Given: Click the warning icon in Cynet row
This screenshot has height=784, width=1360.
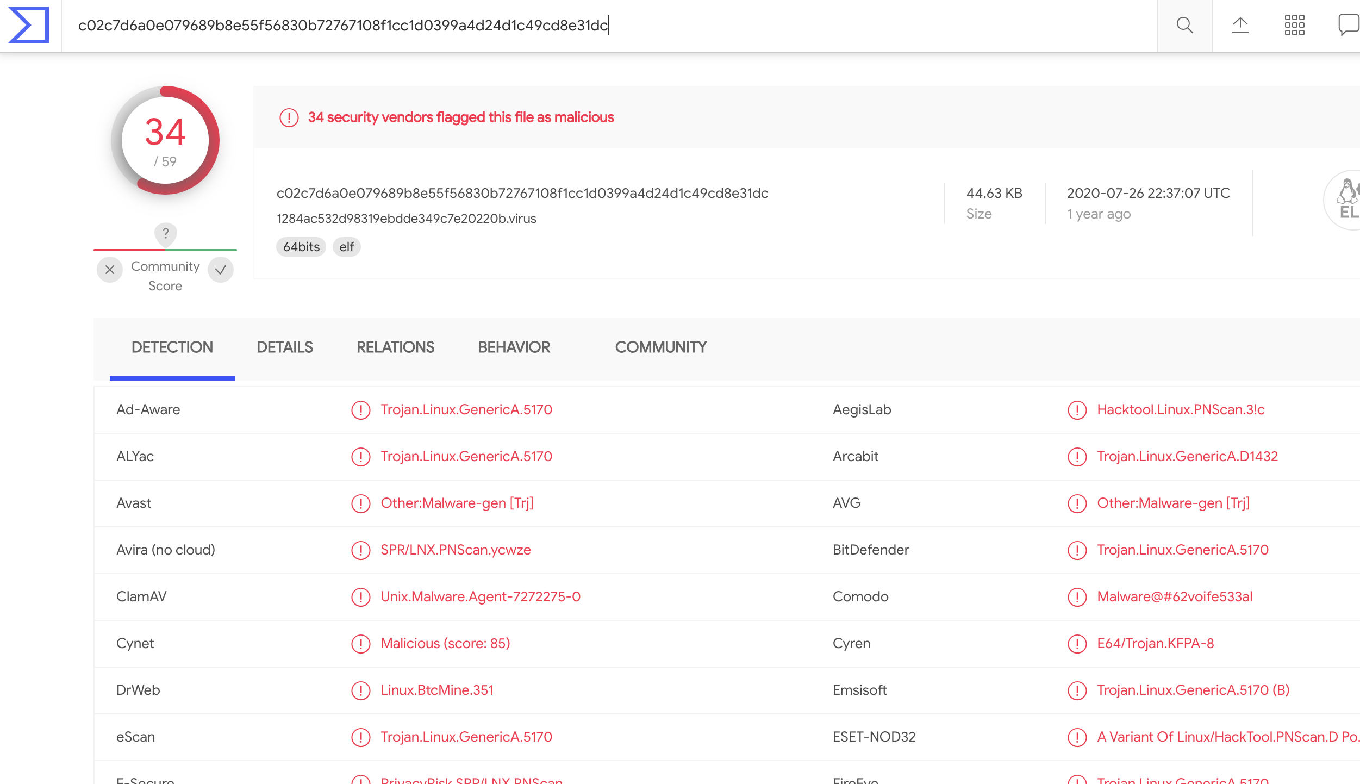Looking at the screenshot, I should coord(360,644).
